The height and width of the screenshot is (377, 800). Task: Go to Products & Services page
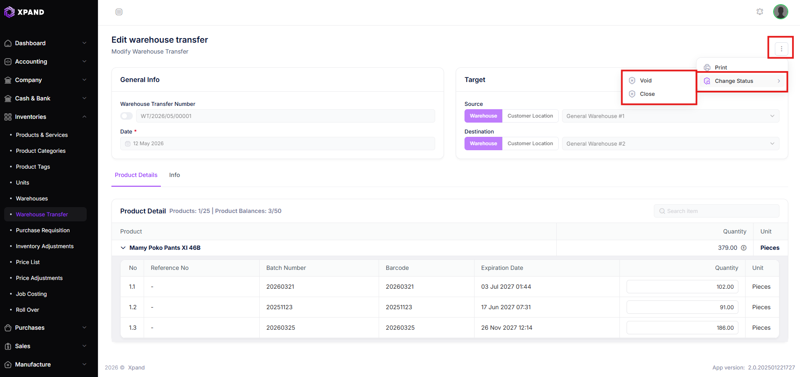[42, 135]
